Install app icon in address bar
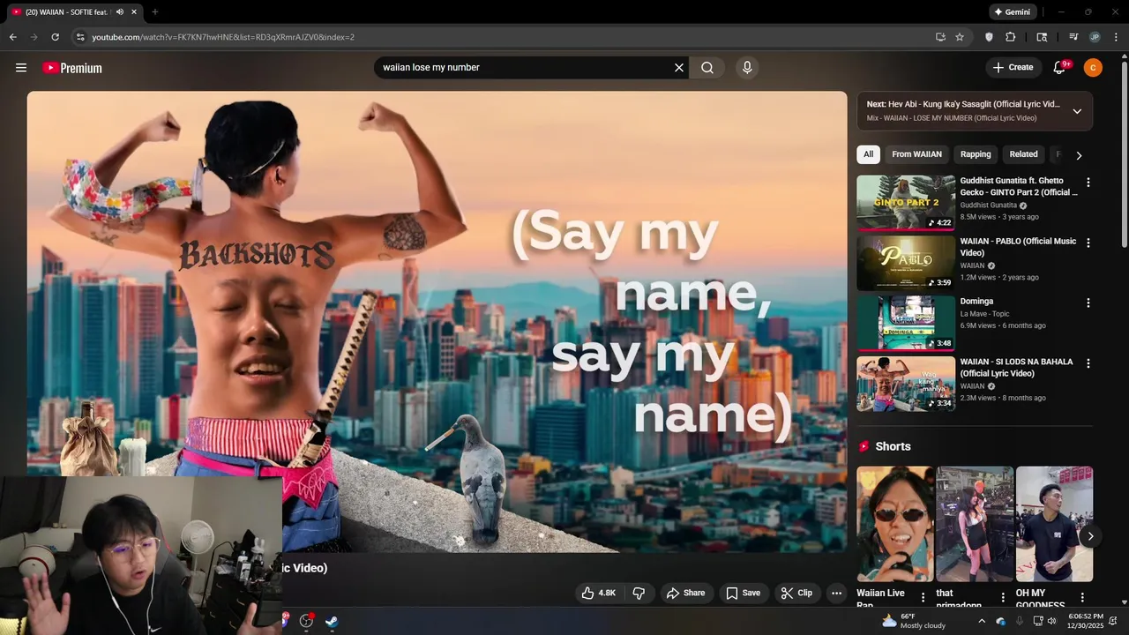Viewport: 1129px width, 635px height. click(x=940, y=37)
